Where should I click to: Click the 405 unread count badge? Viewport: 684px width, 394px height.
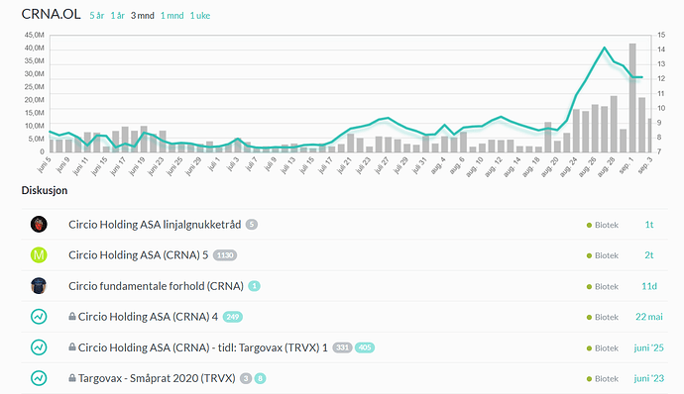365,347
